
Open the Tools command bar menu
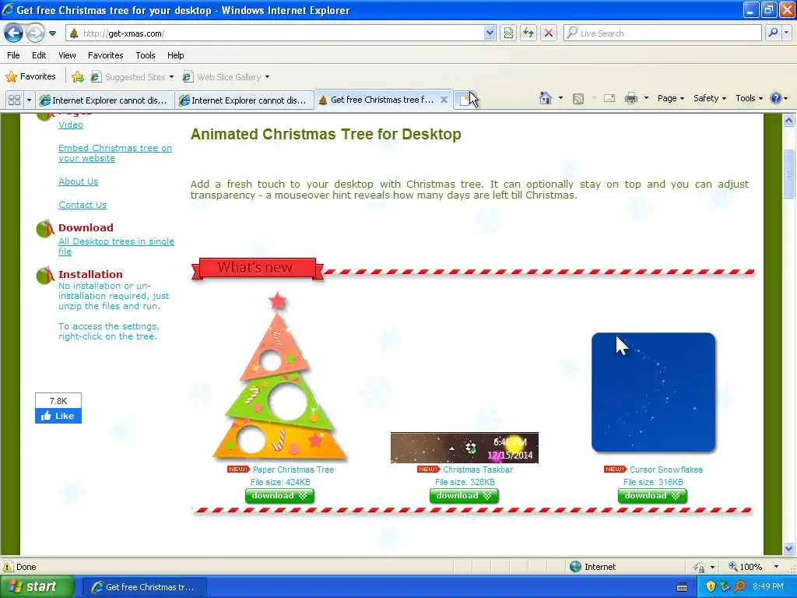click(749, 98)
